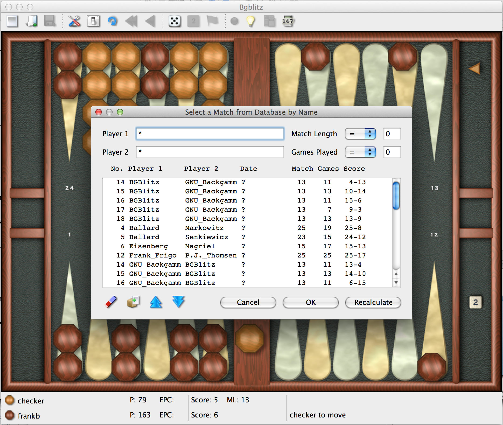Screen dimensions: 503x425
Task: Click the Match Length value field
Action: 392,134
